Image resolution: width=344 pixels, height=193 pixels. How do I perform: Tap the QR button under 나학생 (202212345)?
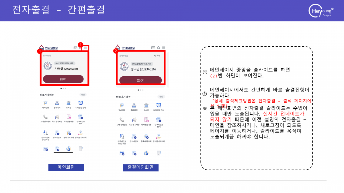pos(63,79)
